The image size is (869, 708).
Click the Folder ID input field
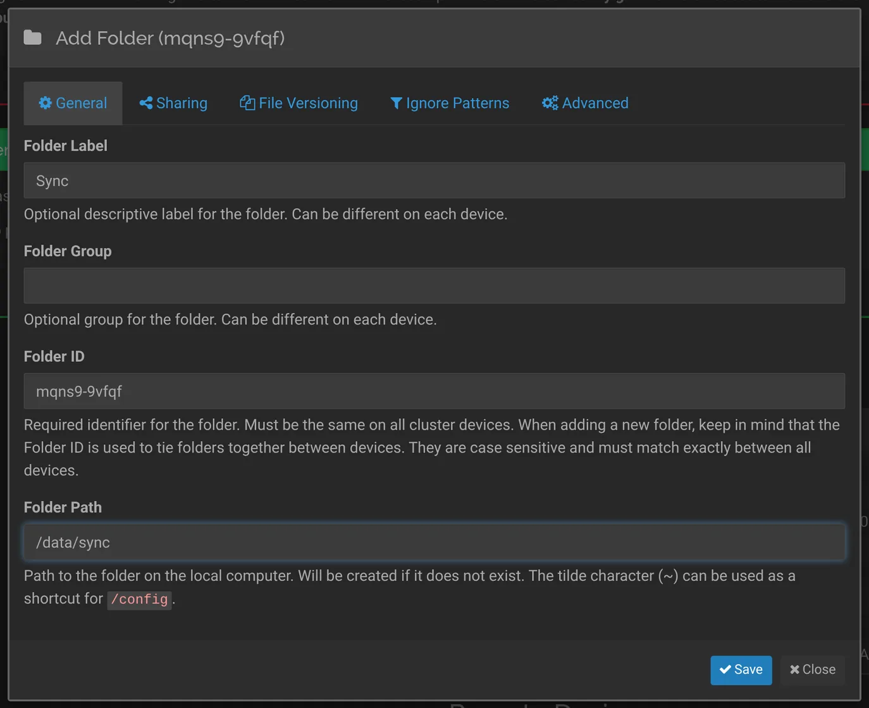tap(434, 391)
